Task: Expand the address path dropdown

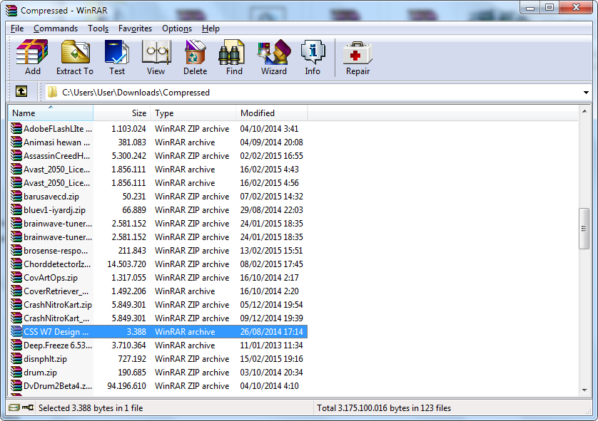Action: pyautogui.click(x=586, y=92)
